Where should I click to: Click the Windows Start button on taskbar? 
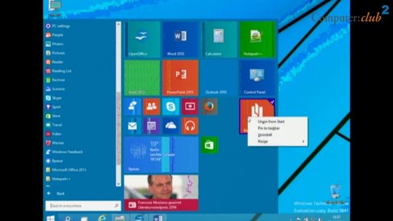pyautogui.click(x=50, y=218)
